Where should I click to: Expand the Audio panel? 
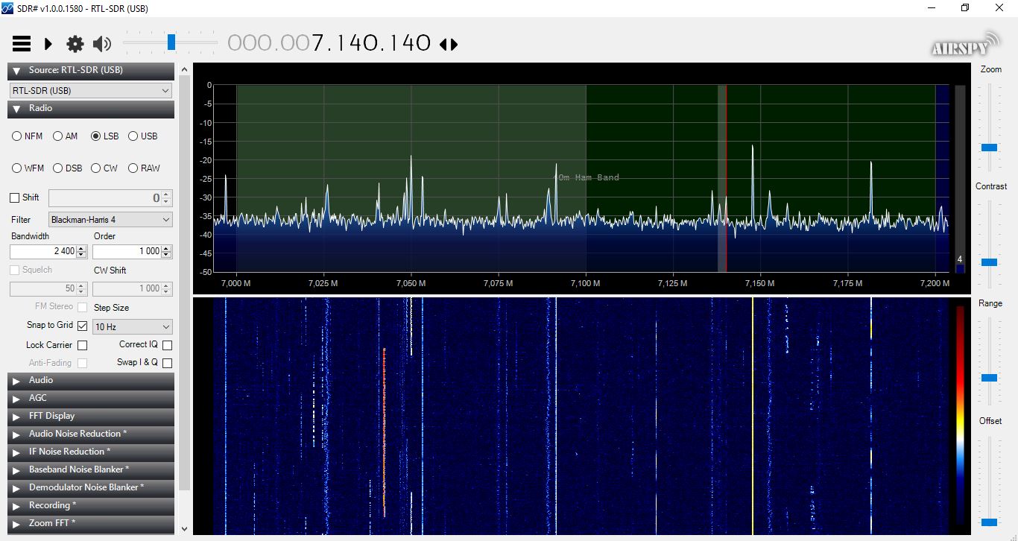(91, 380)
